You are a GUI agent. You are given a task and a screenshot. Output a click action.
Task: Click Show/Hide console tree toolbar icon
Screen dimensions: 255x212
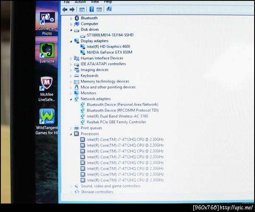(x=82, y=10)
